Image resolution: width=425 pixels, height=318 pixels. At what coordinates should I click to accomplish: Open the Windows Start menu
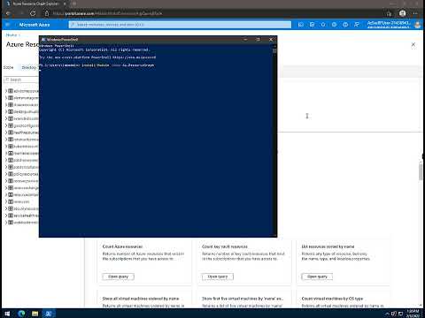[7, 314]
